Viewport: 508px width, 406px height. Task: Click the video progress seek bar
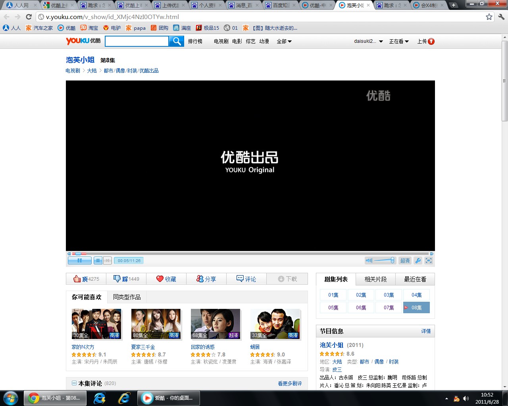250,254
